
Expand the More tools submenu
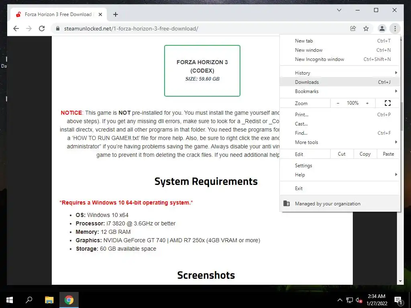click(340, 142)
